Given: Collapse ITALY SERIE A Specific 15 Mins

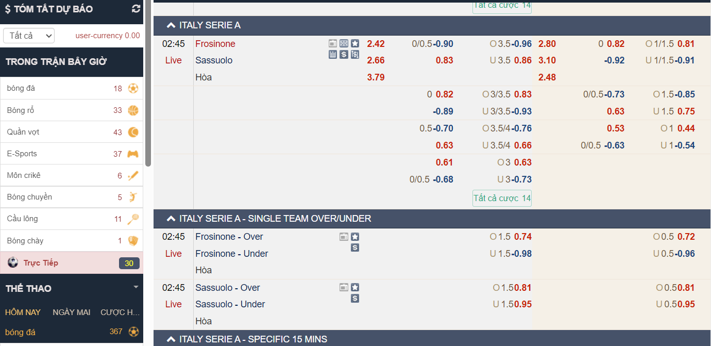Looking at the screenshot, I should [x=171, y=339].
